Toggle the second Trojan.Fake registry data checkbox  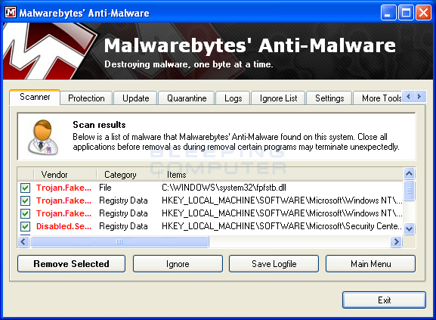point(25,213)
